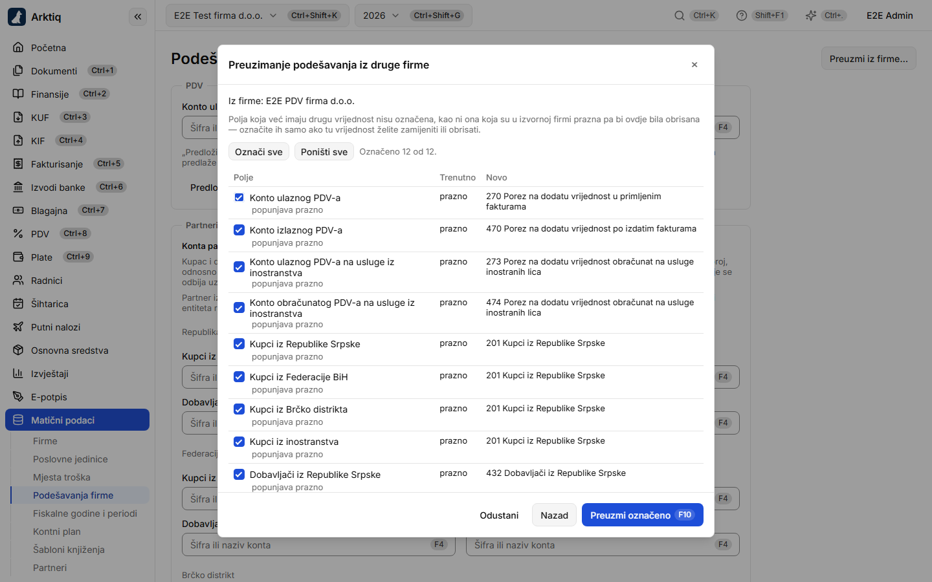The image size is (932, 582).
Task: Open Fiskalne godine i periodi submenu
Action: coord(85,513)
